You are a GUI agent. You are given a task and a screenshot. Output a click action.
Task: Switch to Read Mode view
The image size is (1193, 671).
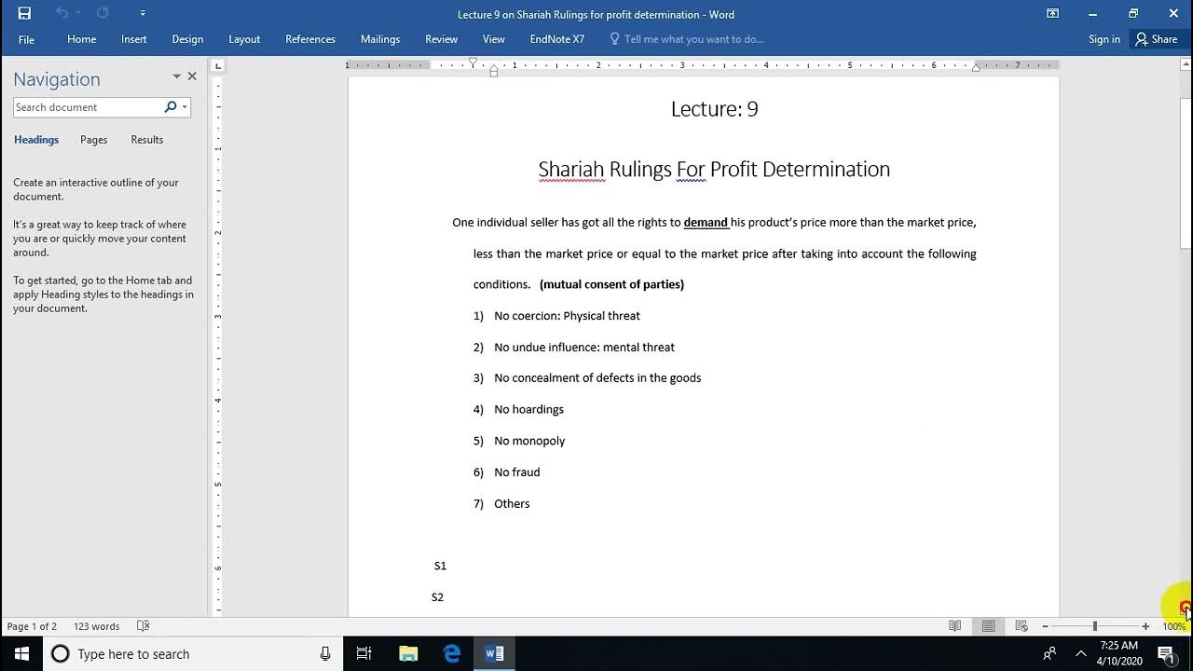tap(955, 626)
